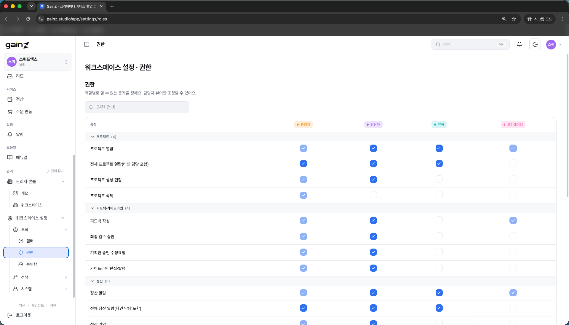The image size is (569, 325).
Task: Enable 뷰어 for 프로젝트 생성·편집
Action: pyautogui.click(x=439, y=179)
